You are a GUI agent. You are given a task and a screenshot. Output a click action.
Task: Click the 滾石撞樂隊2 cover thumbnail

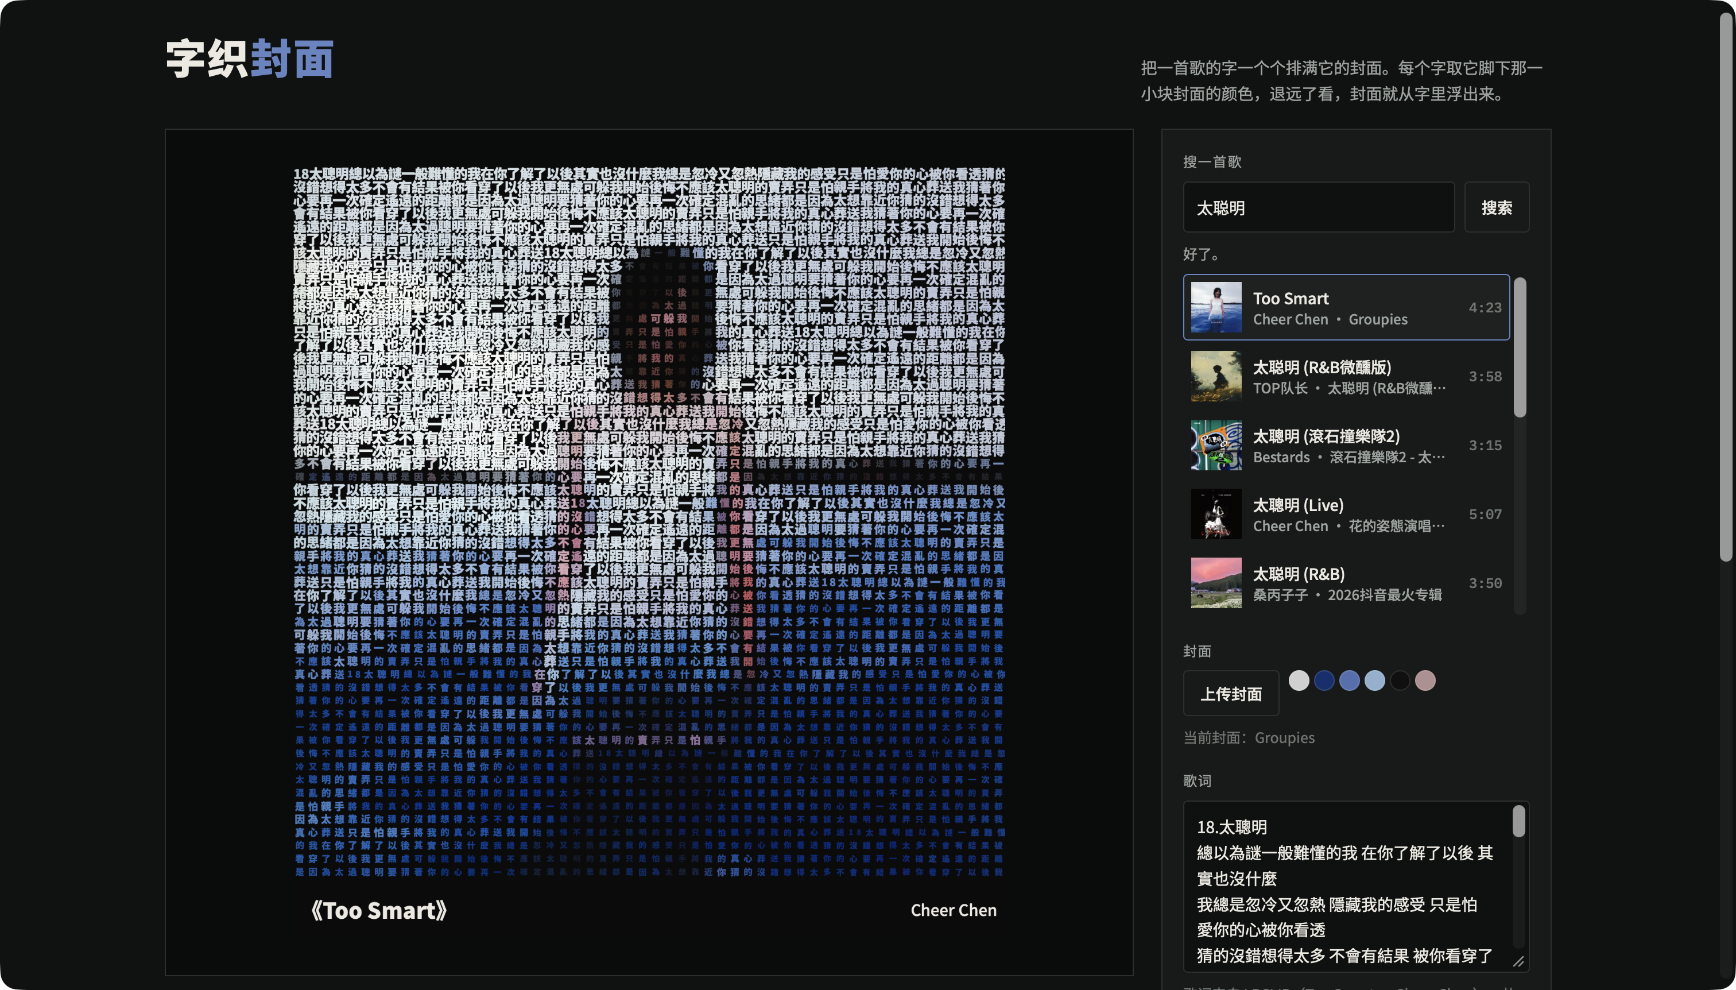tap(1216, 446)
